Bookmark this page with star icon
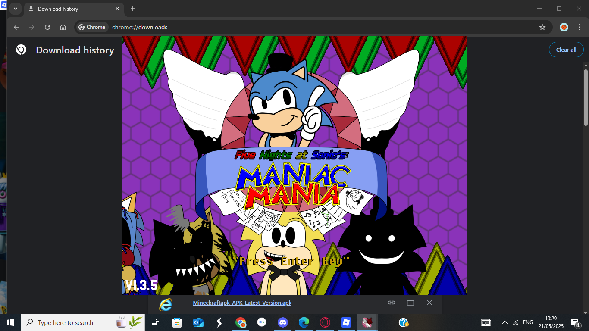Screen dimensions: 589x331 click(x=542, y=27)
